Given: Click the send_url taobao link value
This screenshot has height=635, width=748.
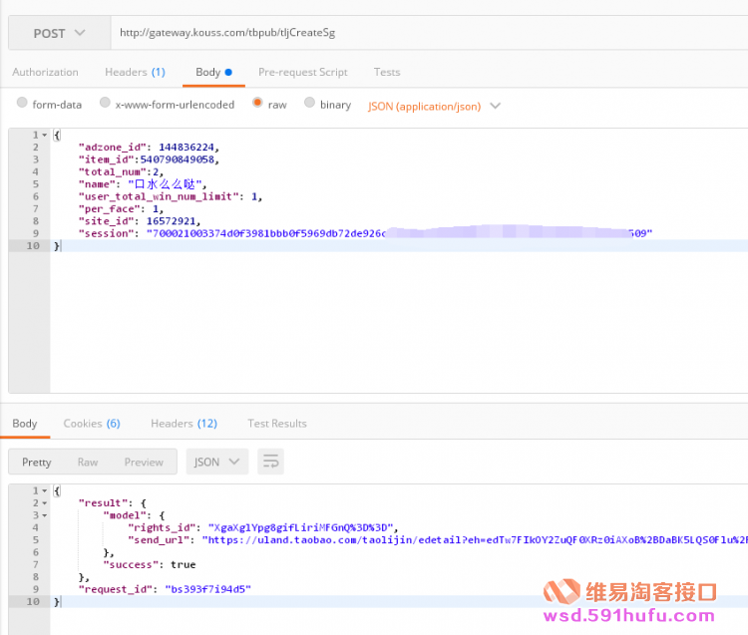Looking at the screenshot, I should (x=475, y=540).
